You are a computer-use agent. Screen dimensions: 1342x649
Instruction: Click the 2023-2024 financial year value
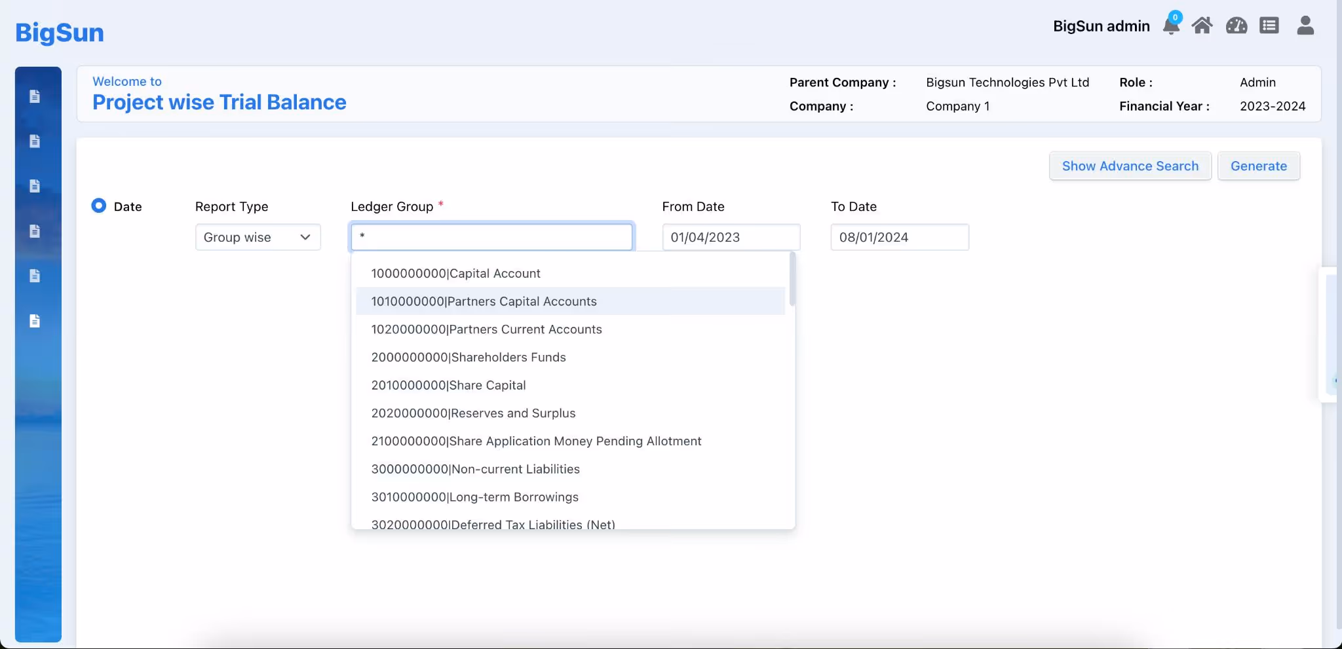(1273, 106)
